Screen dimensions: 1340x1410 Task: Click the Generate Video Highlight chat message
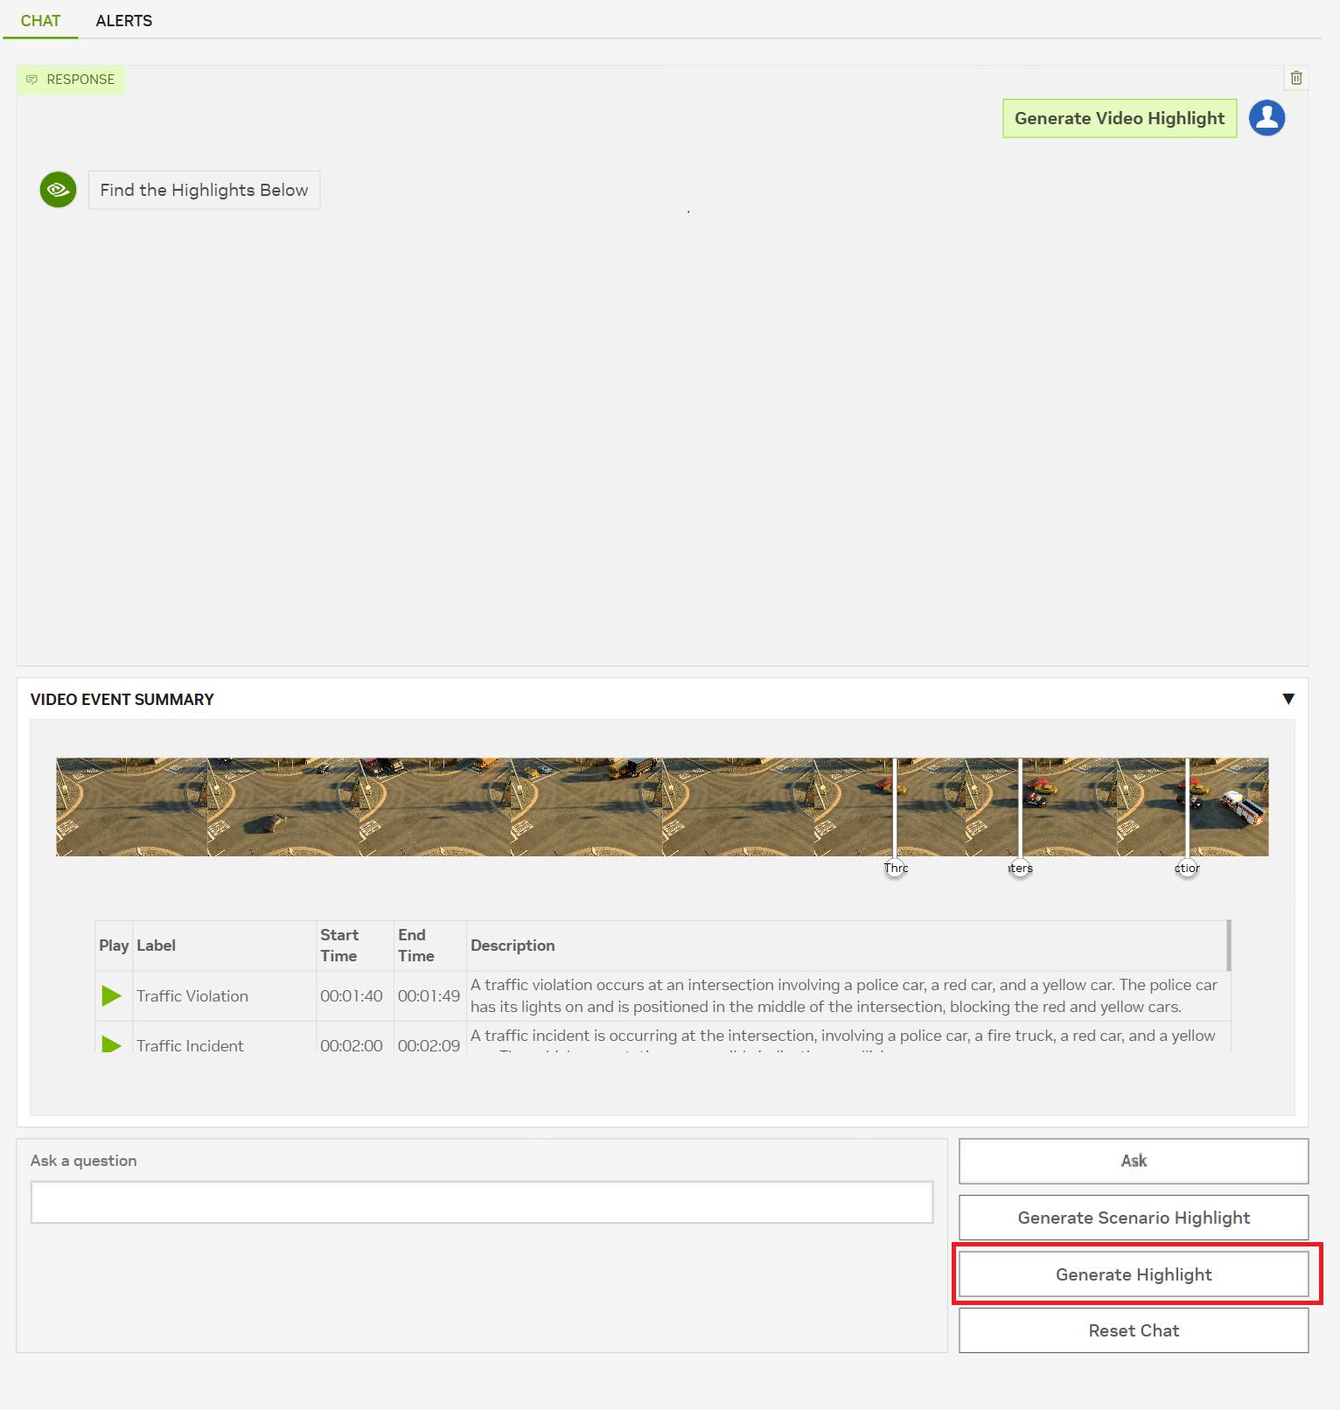(x=1119, y=118)
